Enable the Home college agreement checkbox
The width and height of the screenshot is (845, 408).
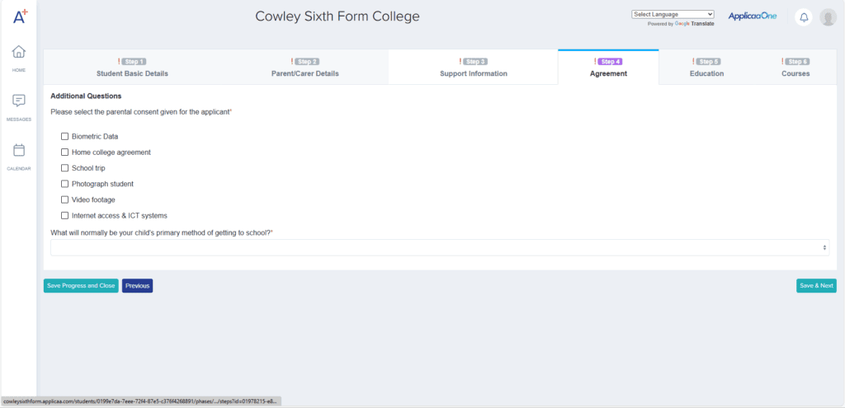click(65, 152)
